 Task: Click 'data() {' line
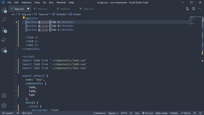32,103
